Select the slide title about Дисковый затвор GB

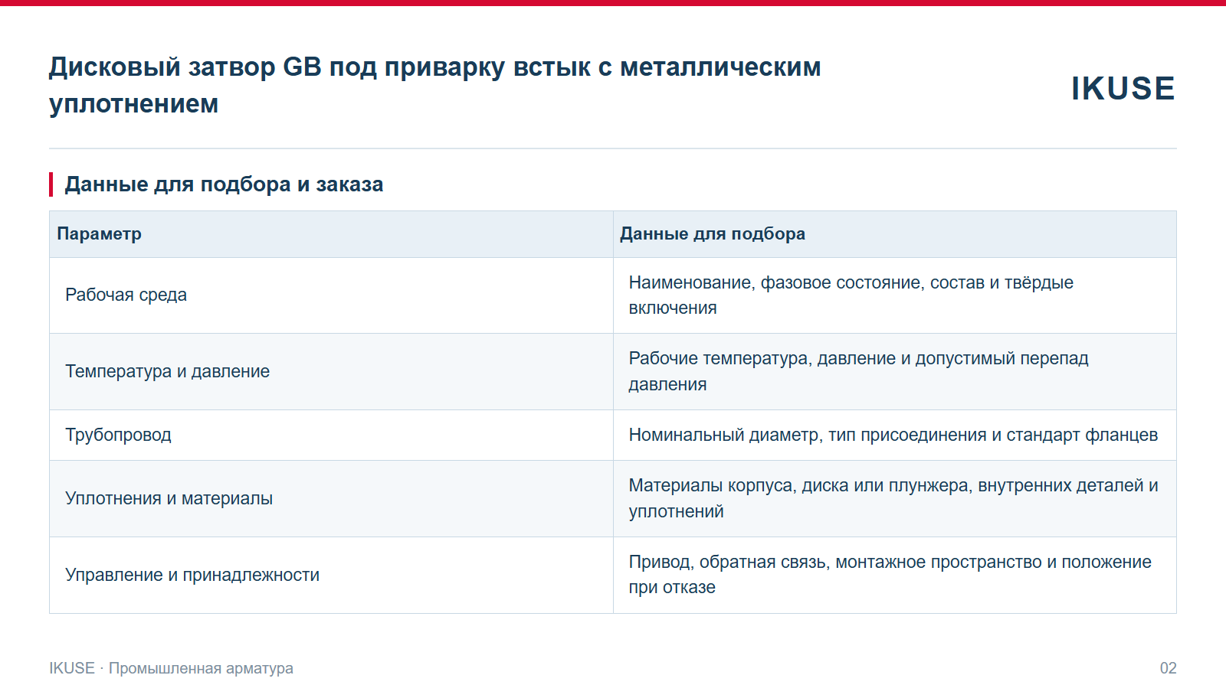(x=434, y=85)
